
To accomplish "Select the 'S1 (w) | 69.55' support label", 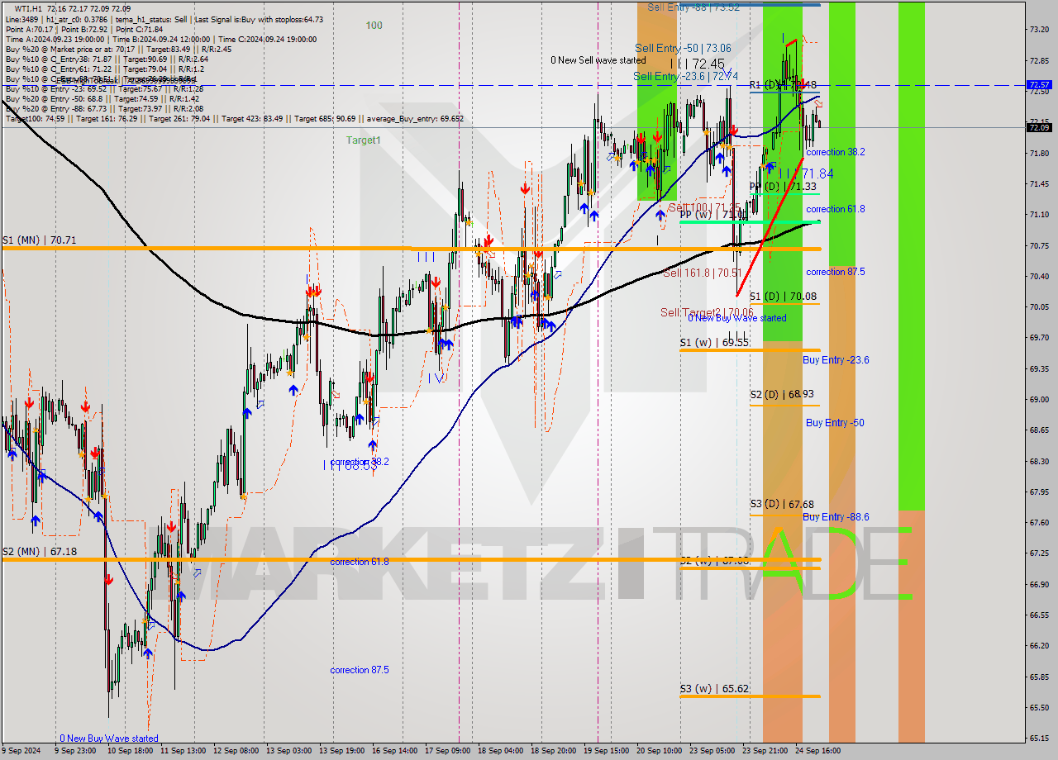I will [714, 342].
